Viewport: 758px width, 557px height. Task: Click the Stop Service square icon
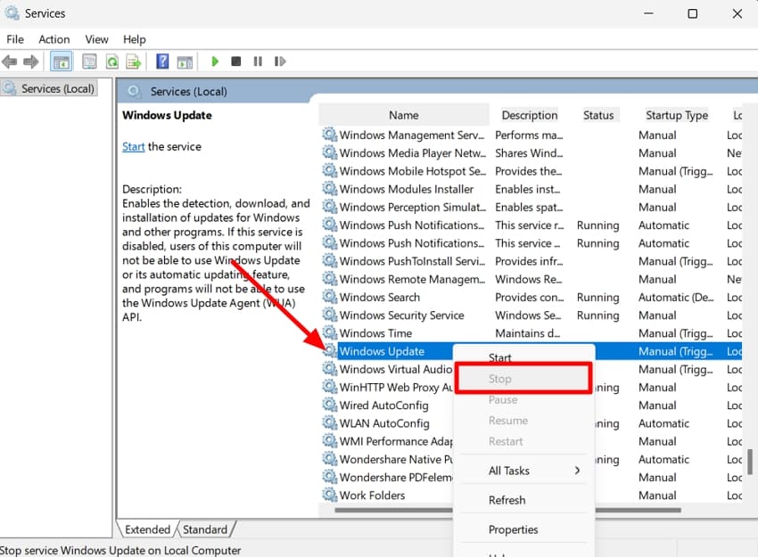point(236,61)
